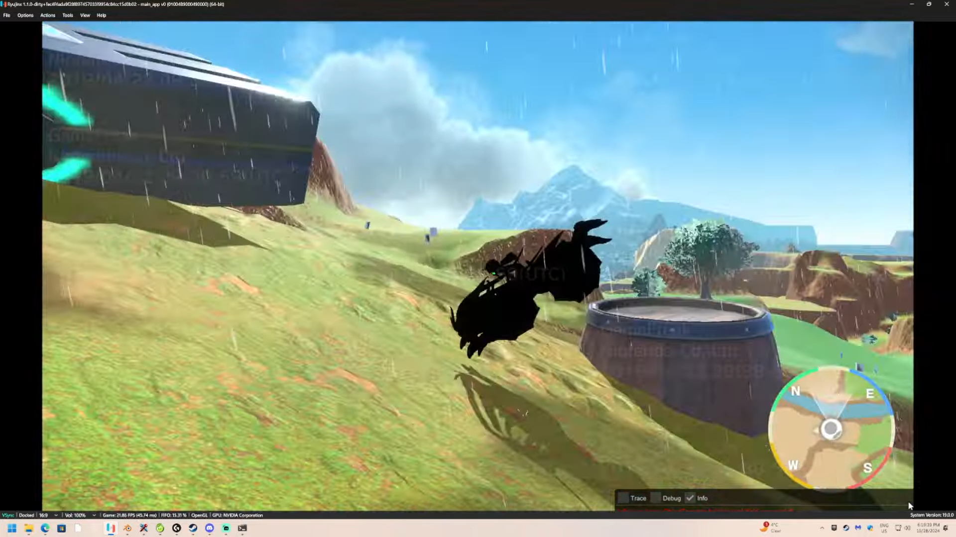Open the volume speaker tray icon
The height and width of the screenshot is (537, 956).
[907, 528]
